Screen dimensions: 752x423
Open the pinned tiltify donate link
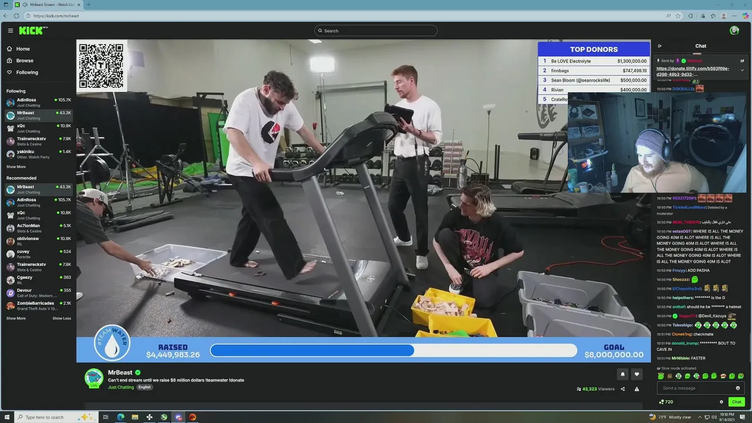coord(693,71)
